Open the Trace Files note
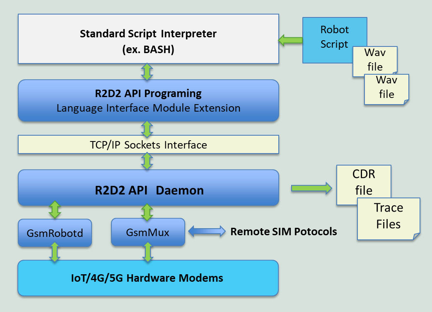Screen dimensions: 432x312 tap(389, 219)
